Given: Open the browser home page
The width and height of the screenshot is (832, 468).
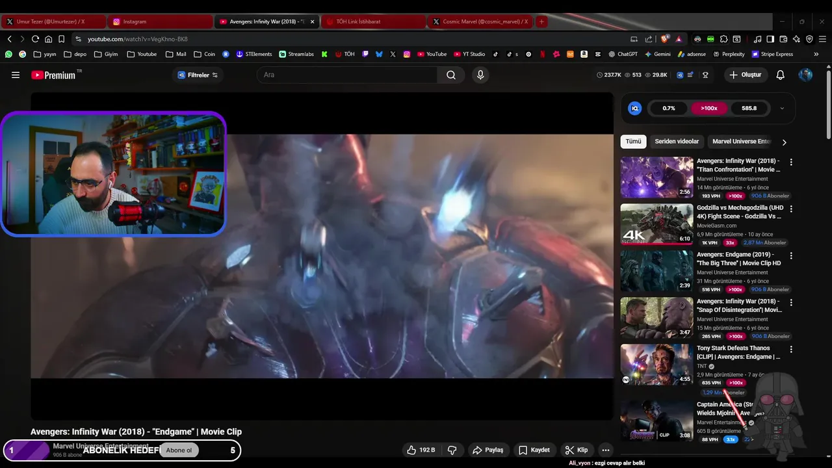Looking at the screenshot, I should click(x=48, y=39).
